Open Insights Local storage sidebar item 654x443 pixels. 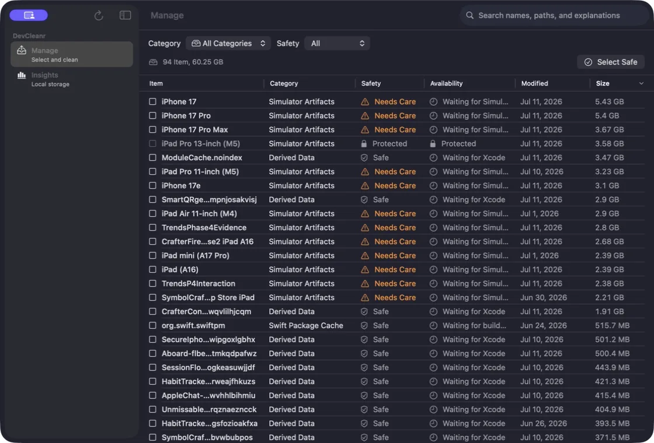[72, 79]
